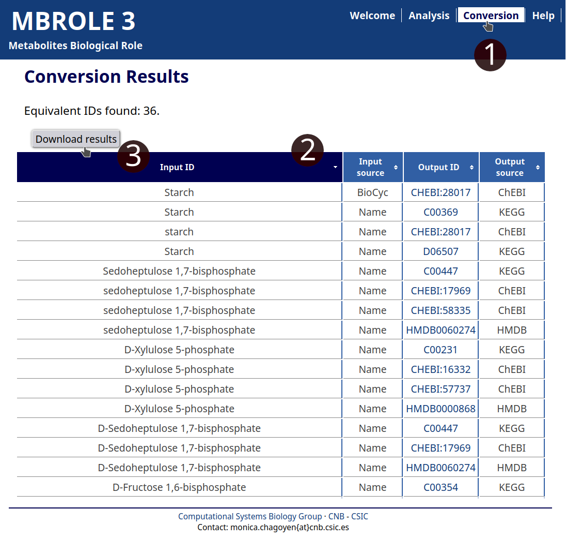Open CHEBI:17969 in sedoheptulose 1,7-bisphosphate row

[x=441, y=291]
